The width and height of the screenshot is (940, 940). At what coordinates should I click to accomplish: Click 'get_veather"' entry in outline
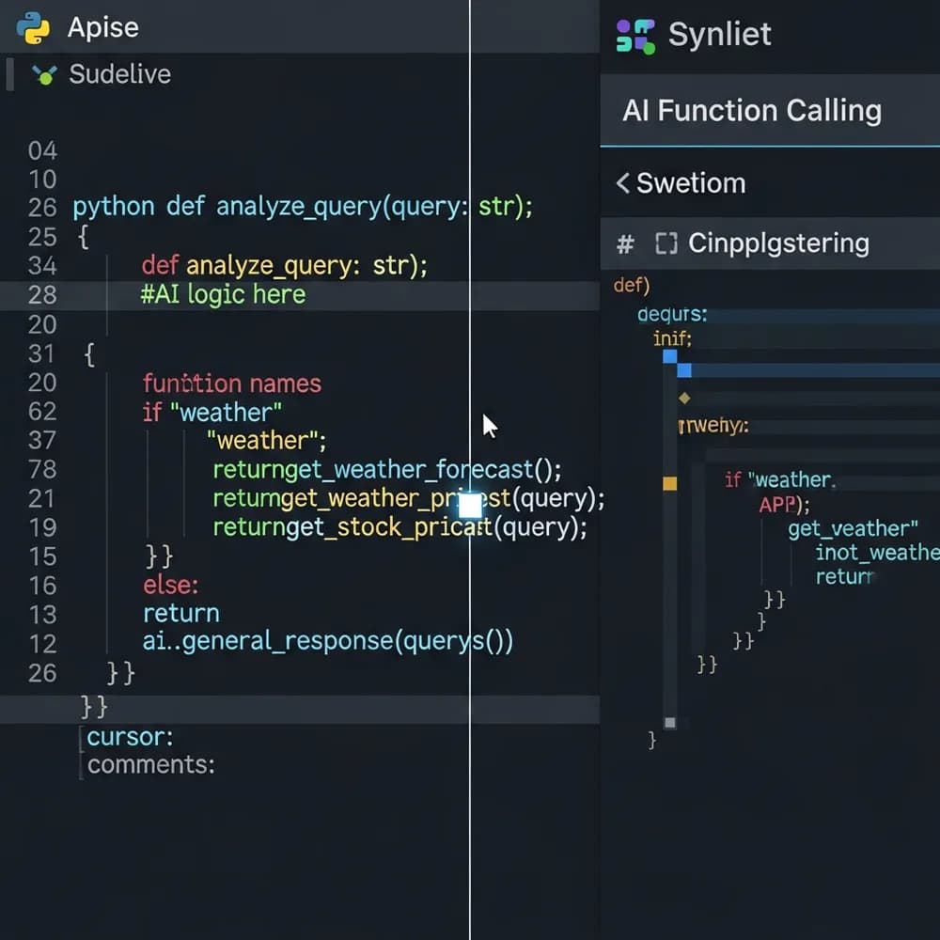(x=853, y=528)
